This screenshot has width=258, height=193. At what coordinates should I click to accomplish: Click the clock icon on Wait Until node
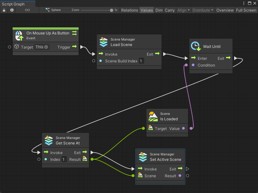[196, 46]
